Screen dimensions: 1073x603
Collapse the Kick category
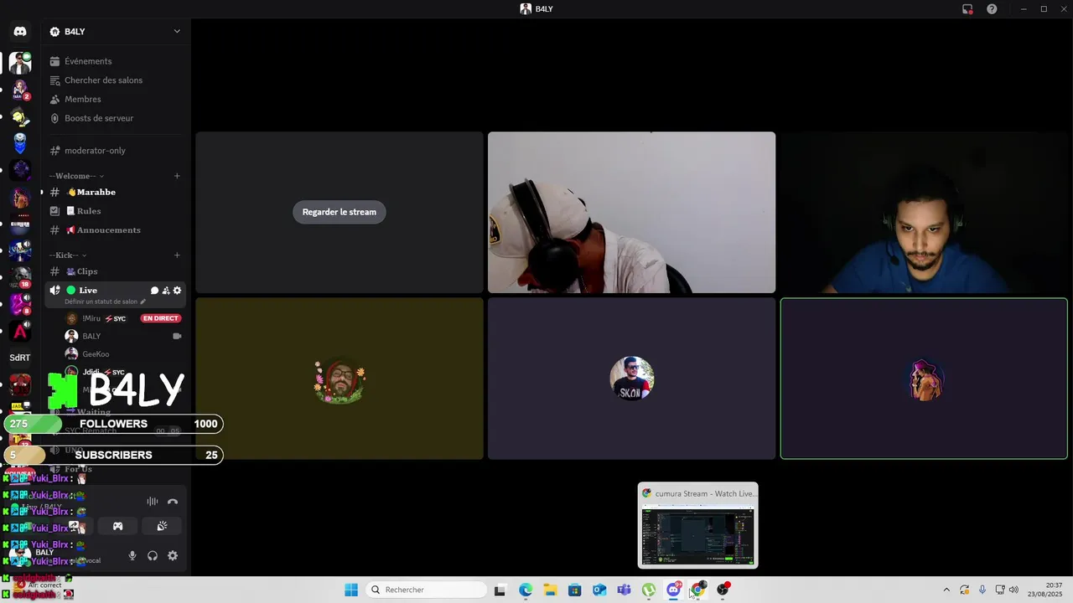point(68,255)
